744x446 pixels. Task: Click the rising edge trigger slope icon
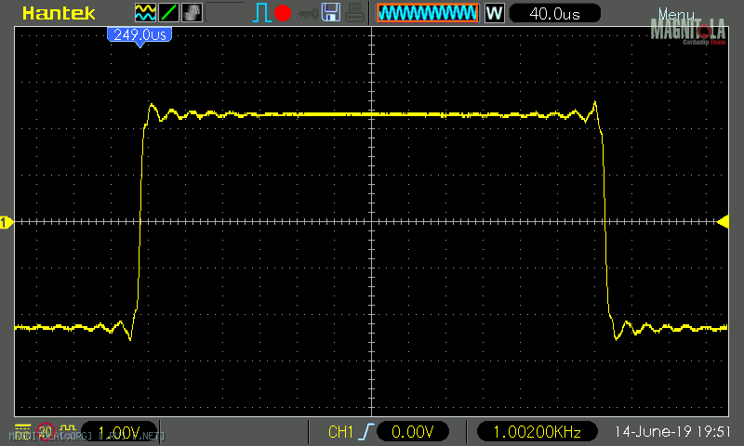(366, 432)
